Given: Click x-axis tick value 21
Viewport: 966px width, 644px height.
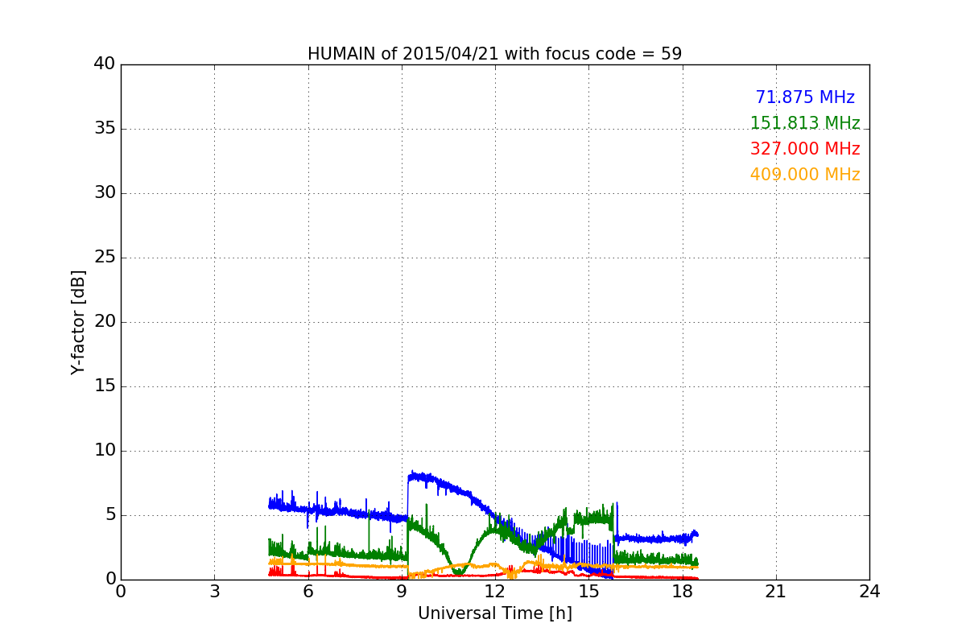Looking at the screenshot, I should click(776, 591).
